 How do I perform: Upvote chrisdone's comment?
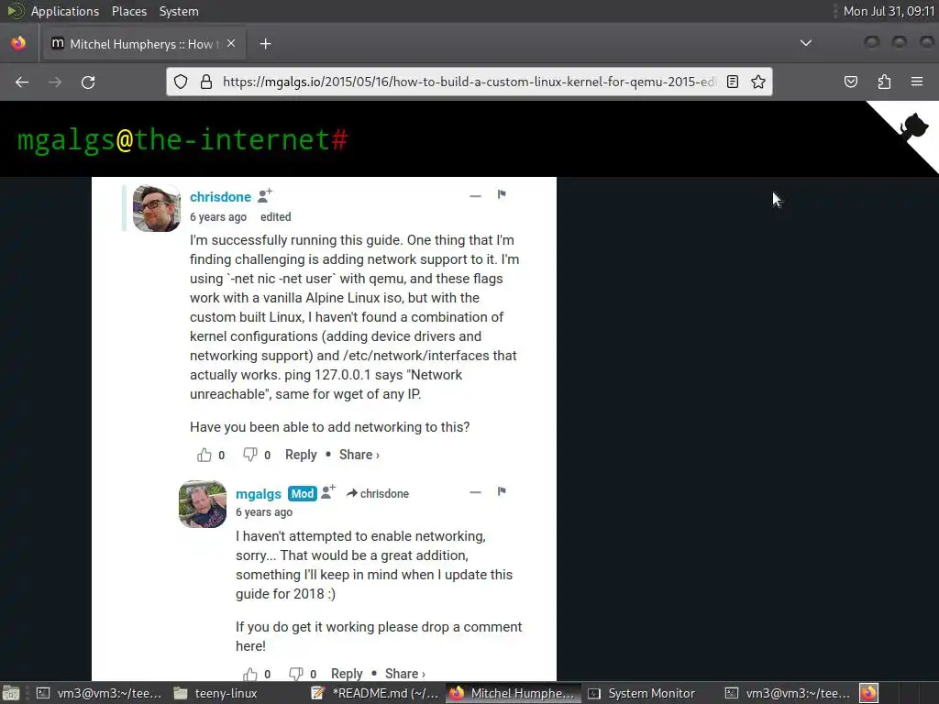[204, 455]
